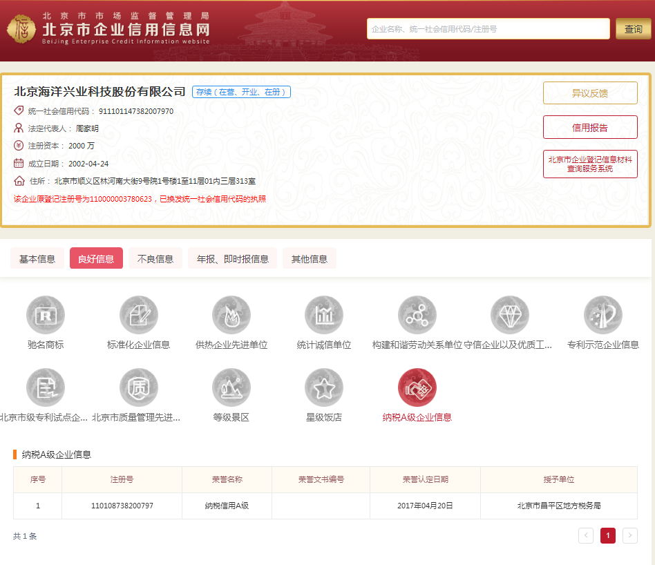Open the 构建和谐劳动关系单位 icon
Viewport: 655px width, 565px height.
417,315
